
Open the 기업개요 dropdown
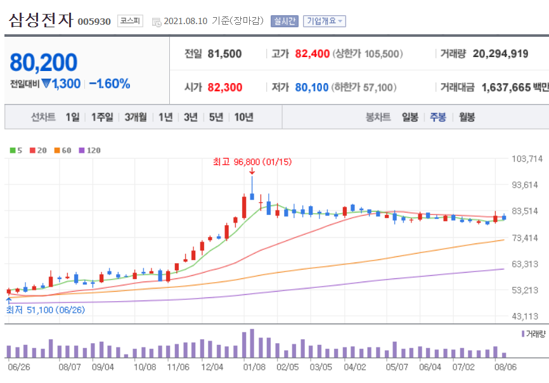(324, 22)
